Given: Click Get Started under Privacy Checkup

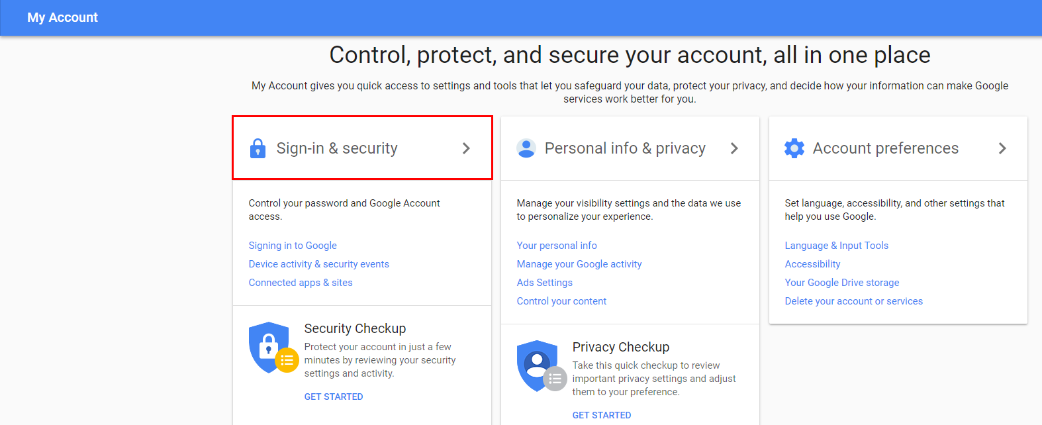Looking at the screenshot, I should [x=602, y=415].
